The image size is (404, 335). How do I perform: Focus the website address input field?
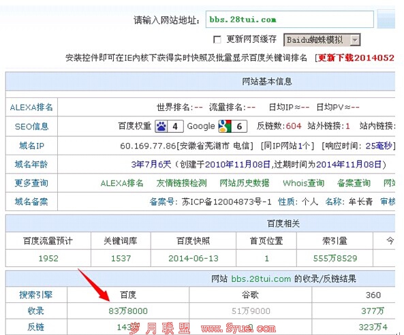pyautogui.click(x=290, y=19)
